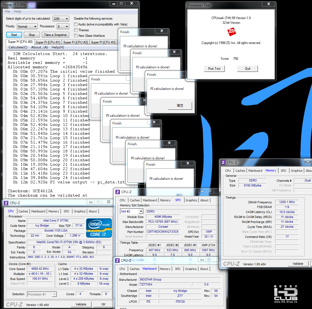Open Graphics tab in CPU-Z CPU window
Image resolution: width=312 pixels, height=309 pixels.
pos(80,211)
